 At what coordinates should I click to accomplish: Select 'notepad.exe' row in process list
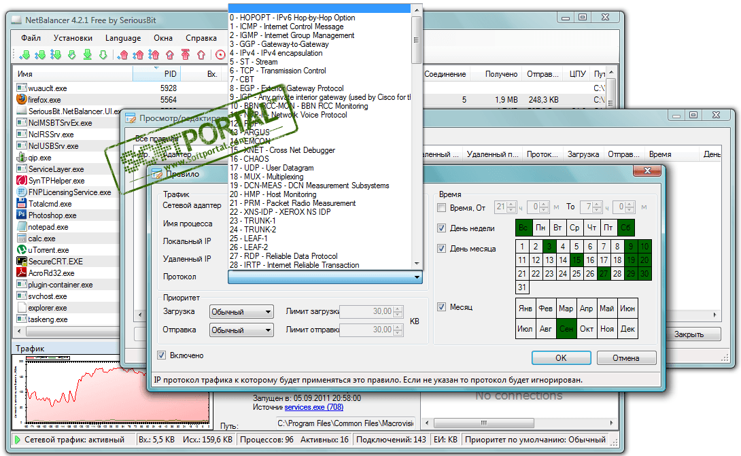pyautogui.click(x=67, y=227)
